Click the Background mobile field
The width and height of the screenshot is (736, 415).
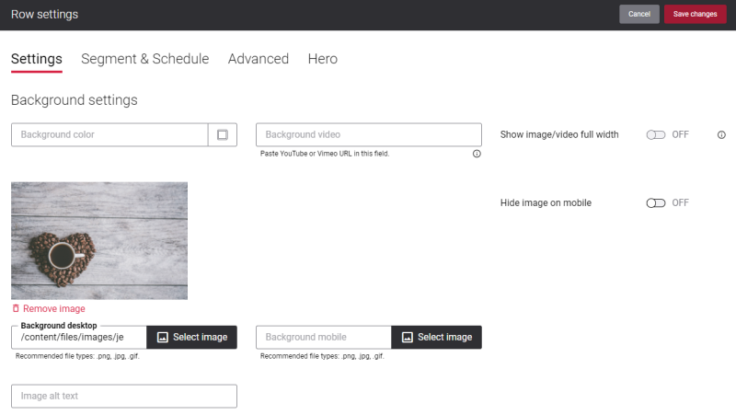pyautogui.click(x=324, y=337)
